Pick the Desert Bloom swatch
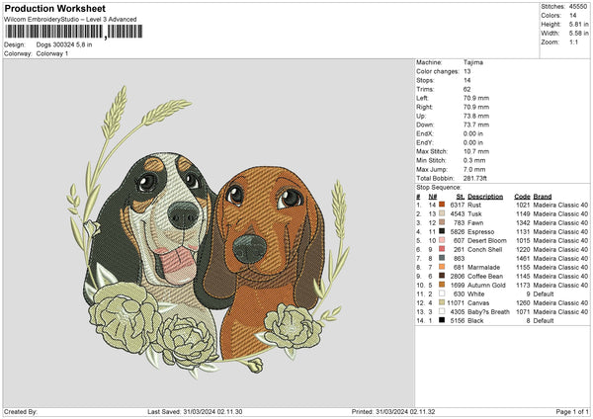This screenshot has width=593, height=419. (442, 240)
